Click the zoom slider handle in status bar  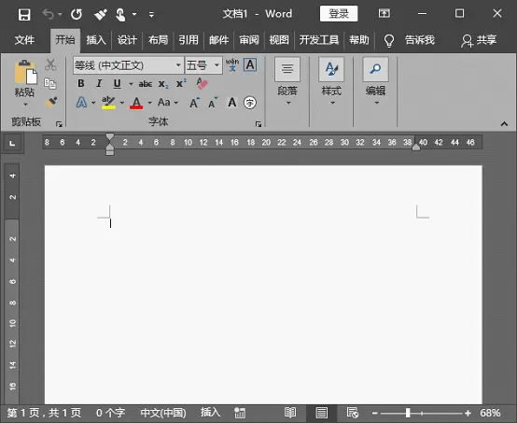coord(408,413)
